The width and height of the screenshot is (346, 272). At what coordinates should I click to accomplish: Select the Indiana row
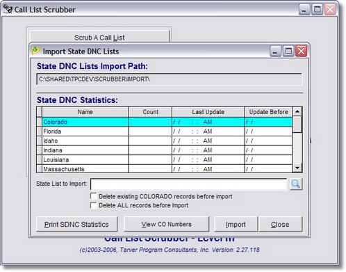click(165, 150)
